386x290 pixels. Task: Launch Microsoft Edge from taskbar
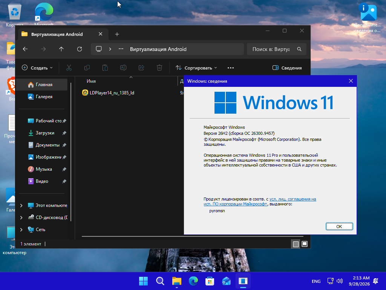pos(193,281)
